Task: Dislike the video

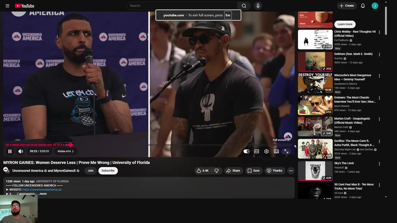Action: click(x=216, y=171)
